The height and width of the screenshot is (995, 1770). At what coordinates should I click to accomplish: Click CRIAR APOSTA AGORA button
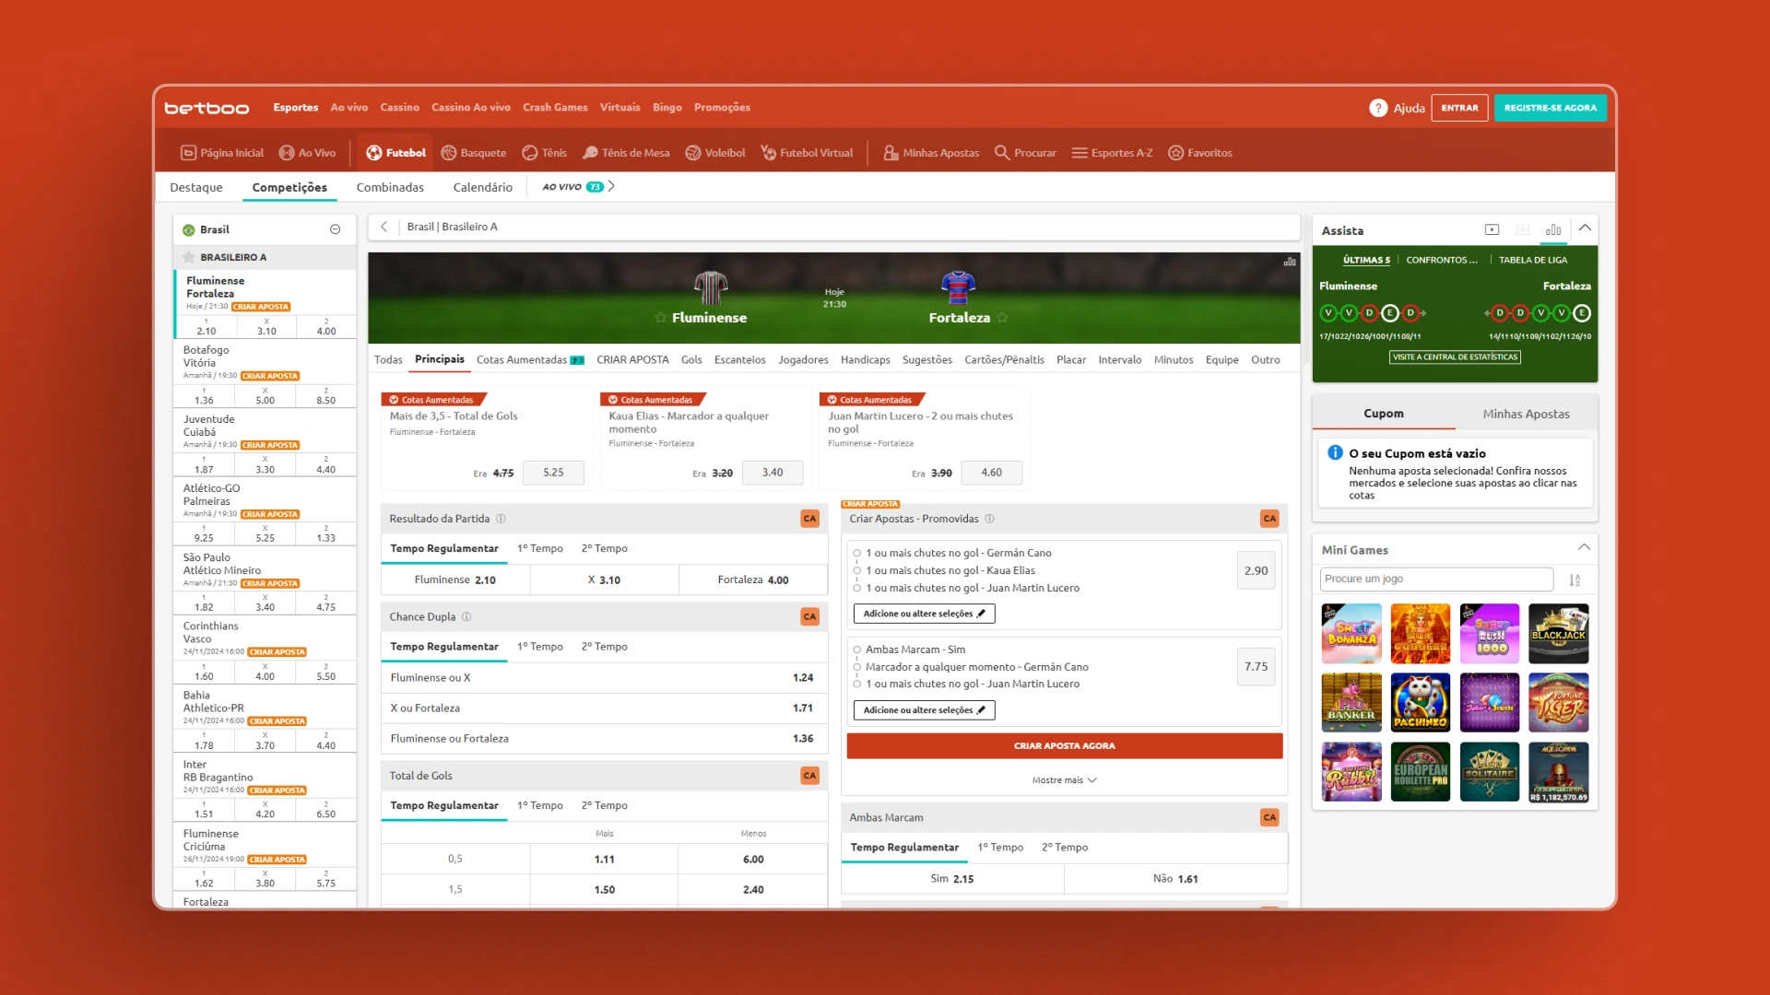(1065, 746)
